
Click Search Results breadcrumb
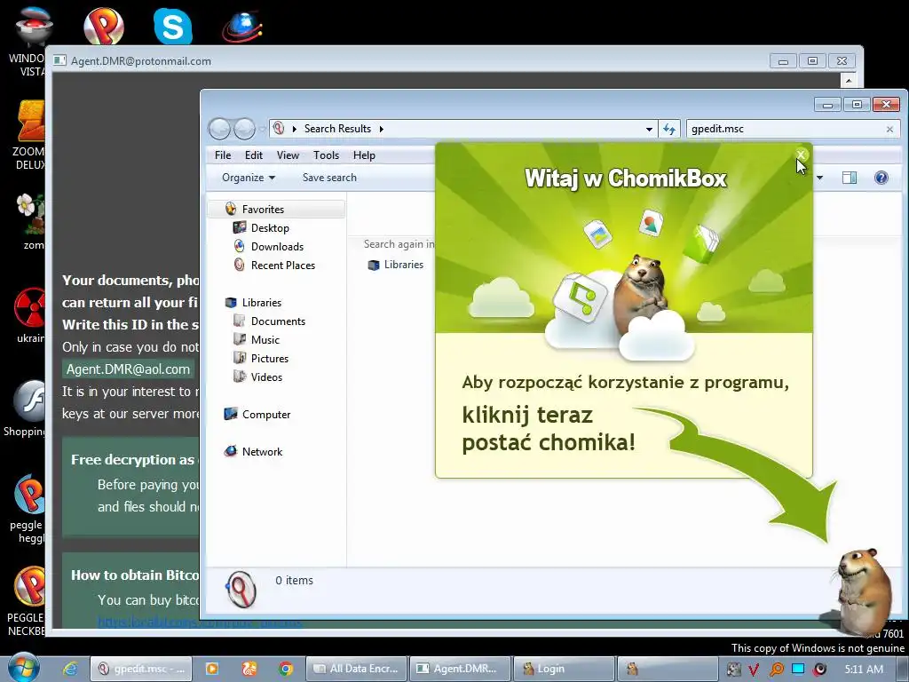click(337, 129)
